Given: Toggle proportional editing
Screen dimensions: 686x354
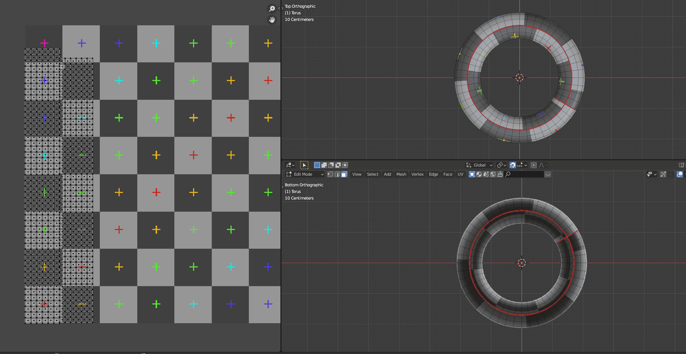Looking at the screenshot, I should click(534, 165).
